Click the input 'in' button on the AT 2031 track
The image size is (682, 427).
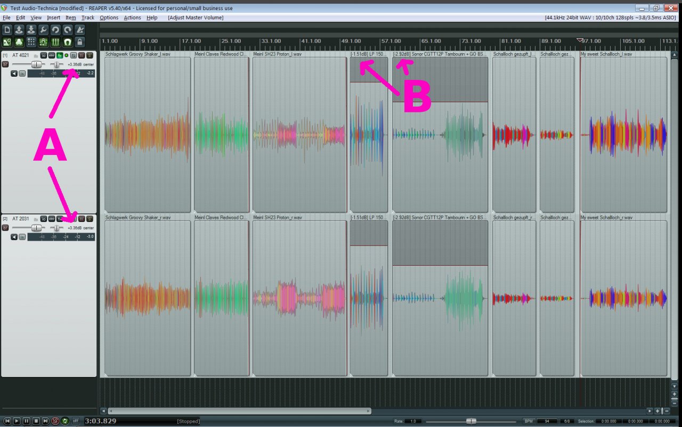click(22, 237)
